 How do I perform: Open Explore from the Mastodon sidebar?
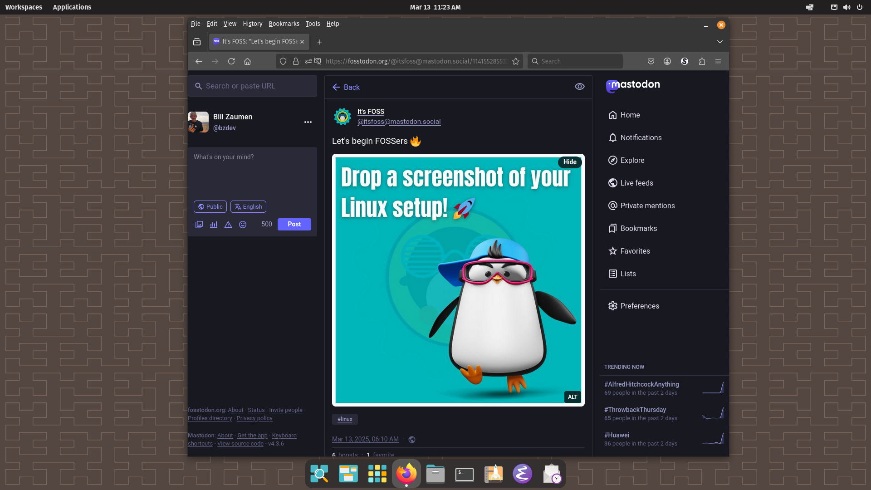click(x=632, y=160)
